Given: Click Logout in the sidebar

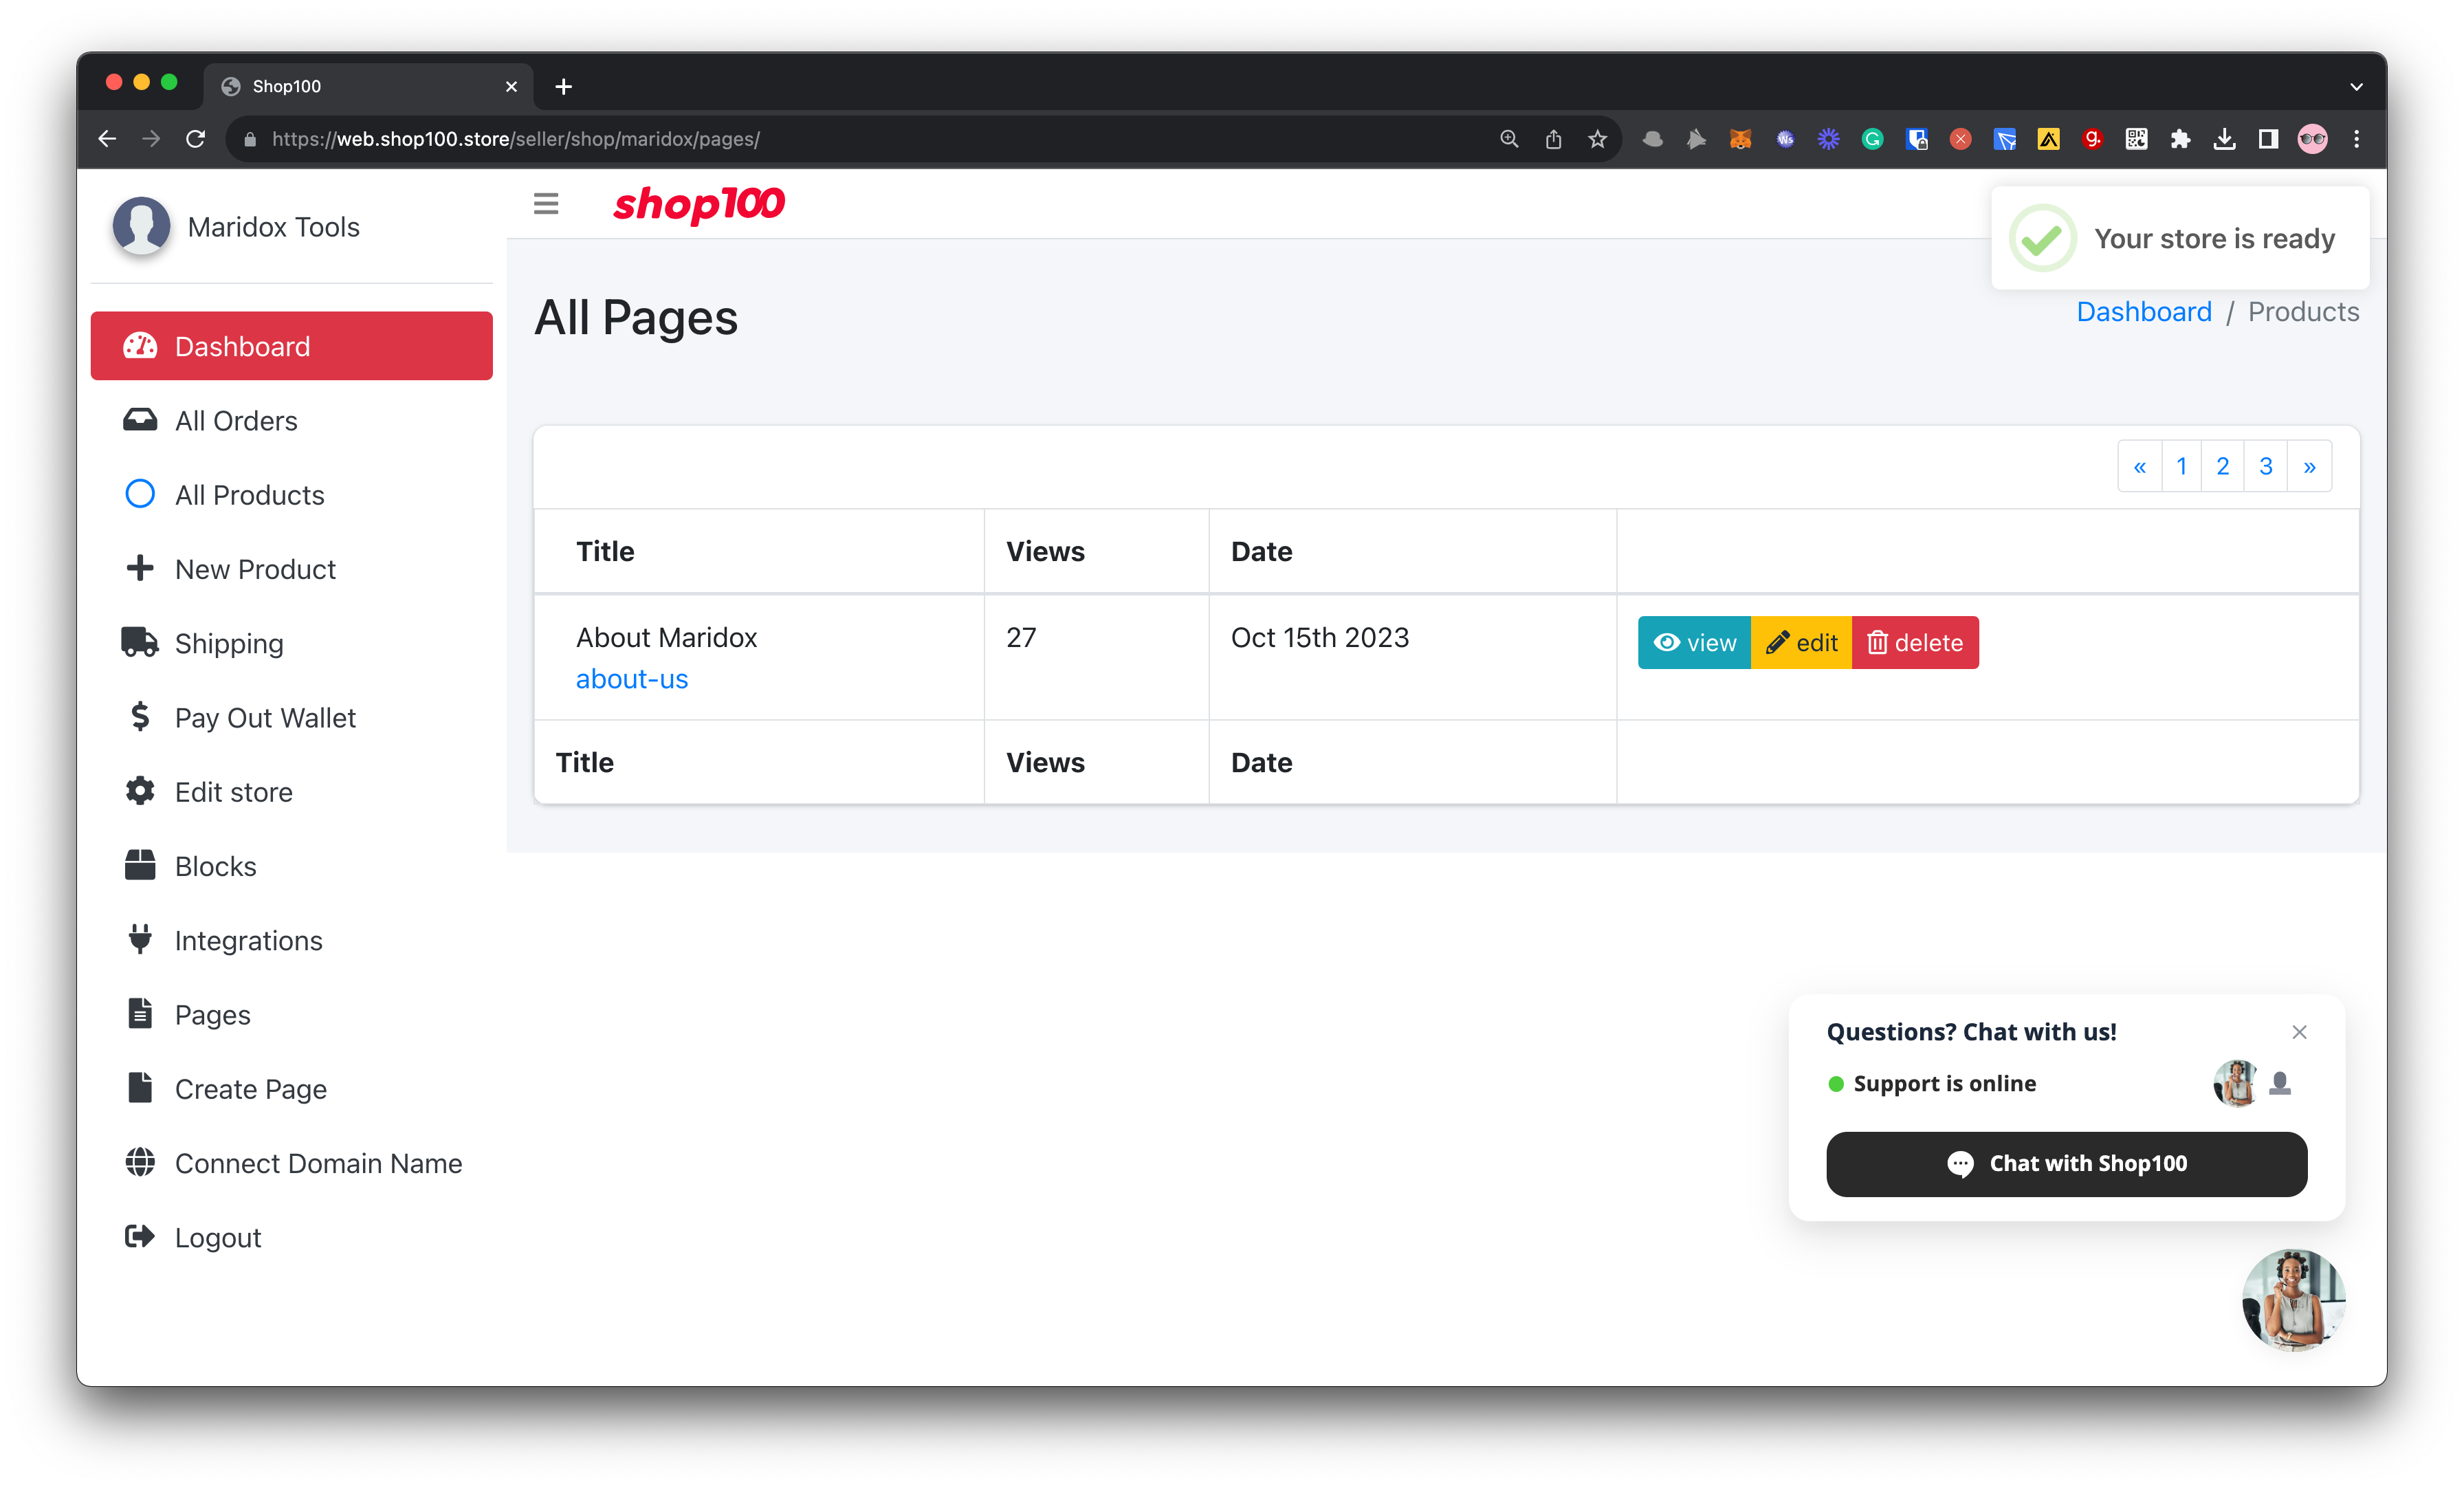Looking at the screenshot, I should click(x=291, y=1237).
